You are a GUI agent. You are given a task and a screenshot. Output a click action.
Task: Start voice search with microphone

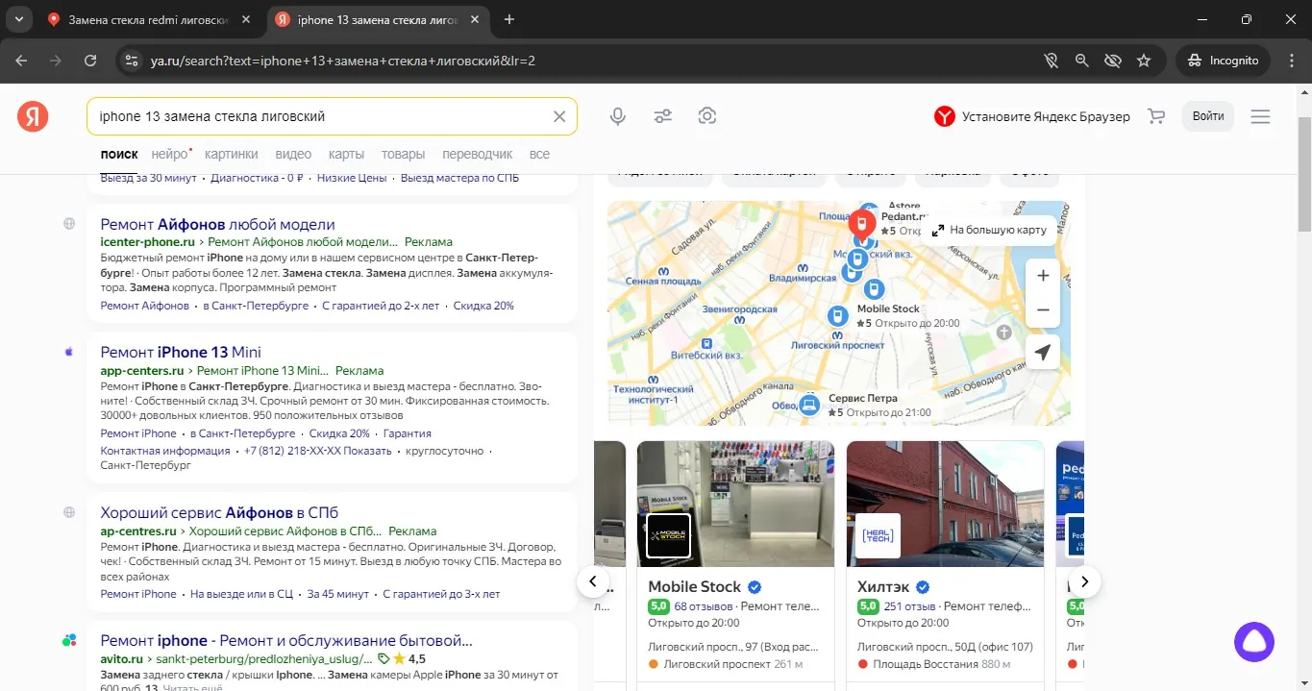pos(618,116)
